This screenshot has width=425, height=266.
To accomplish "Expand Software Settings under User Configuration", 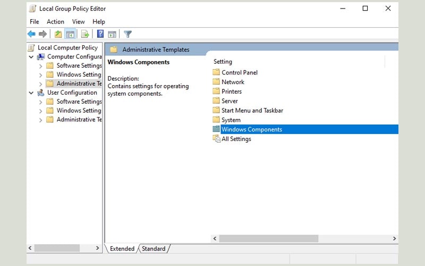I will (40, 102).
